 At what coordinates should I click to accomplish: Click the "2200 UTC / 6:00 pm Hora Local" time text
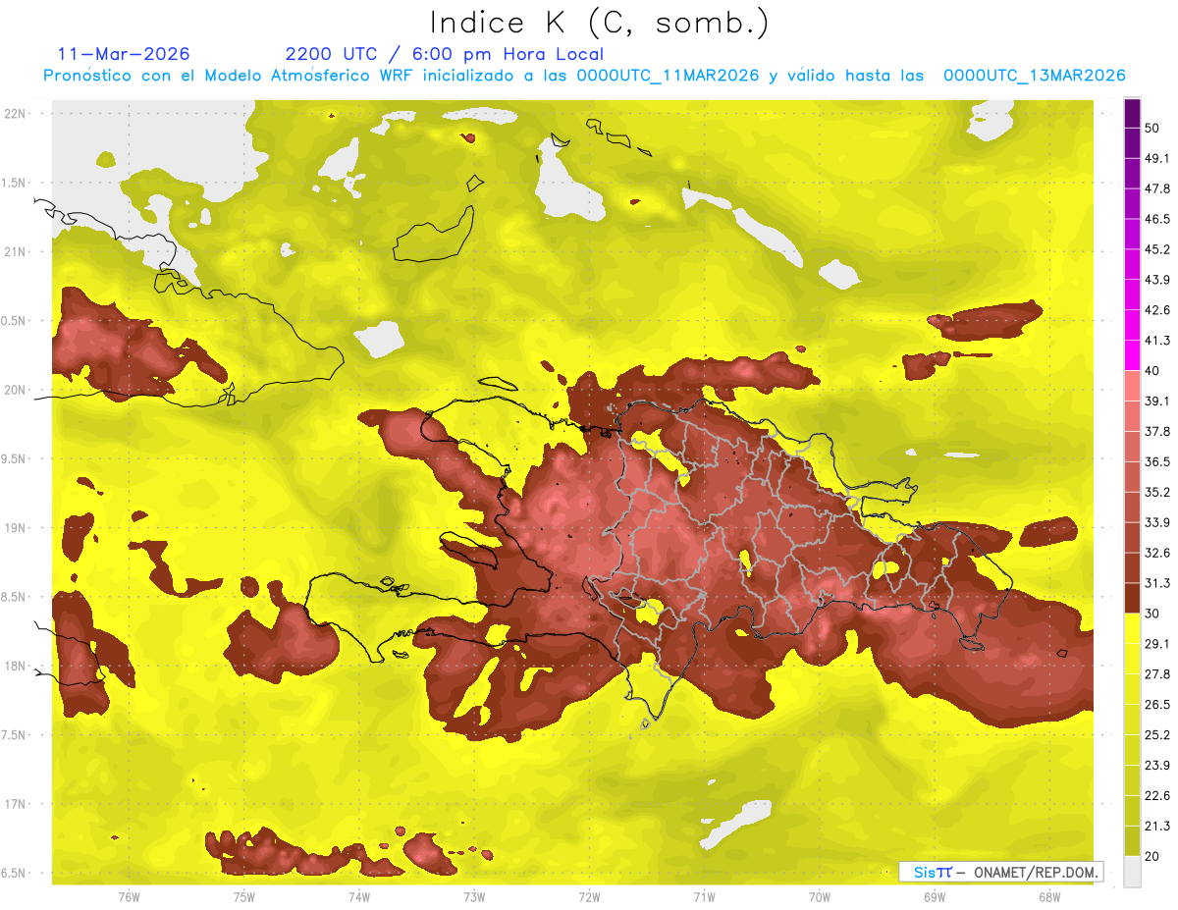(445, 54)
